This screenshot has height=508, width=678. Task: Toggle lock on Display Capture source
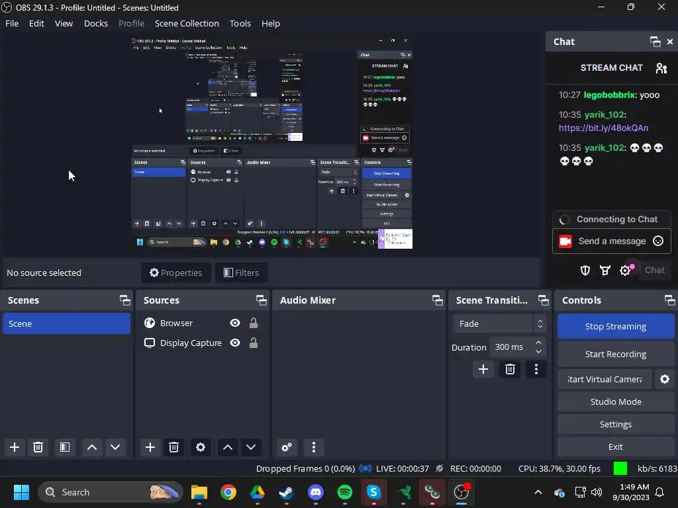254,343
